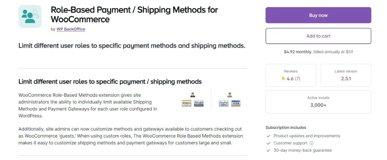Click the Role-Based Payment / Shipping Methods title

tap(134, 14)
